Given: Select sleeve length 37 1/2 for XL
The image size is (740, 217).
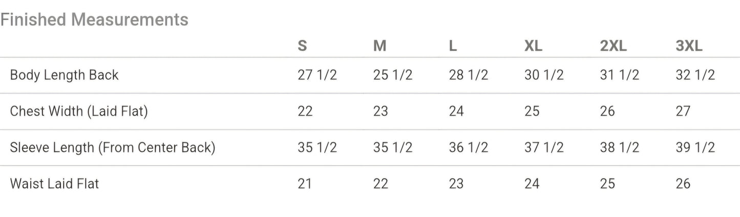Looking at the screenshot, I should pyautogui.click(x=544, y=147).
